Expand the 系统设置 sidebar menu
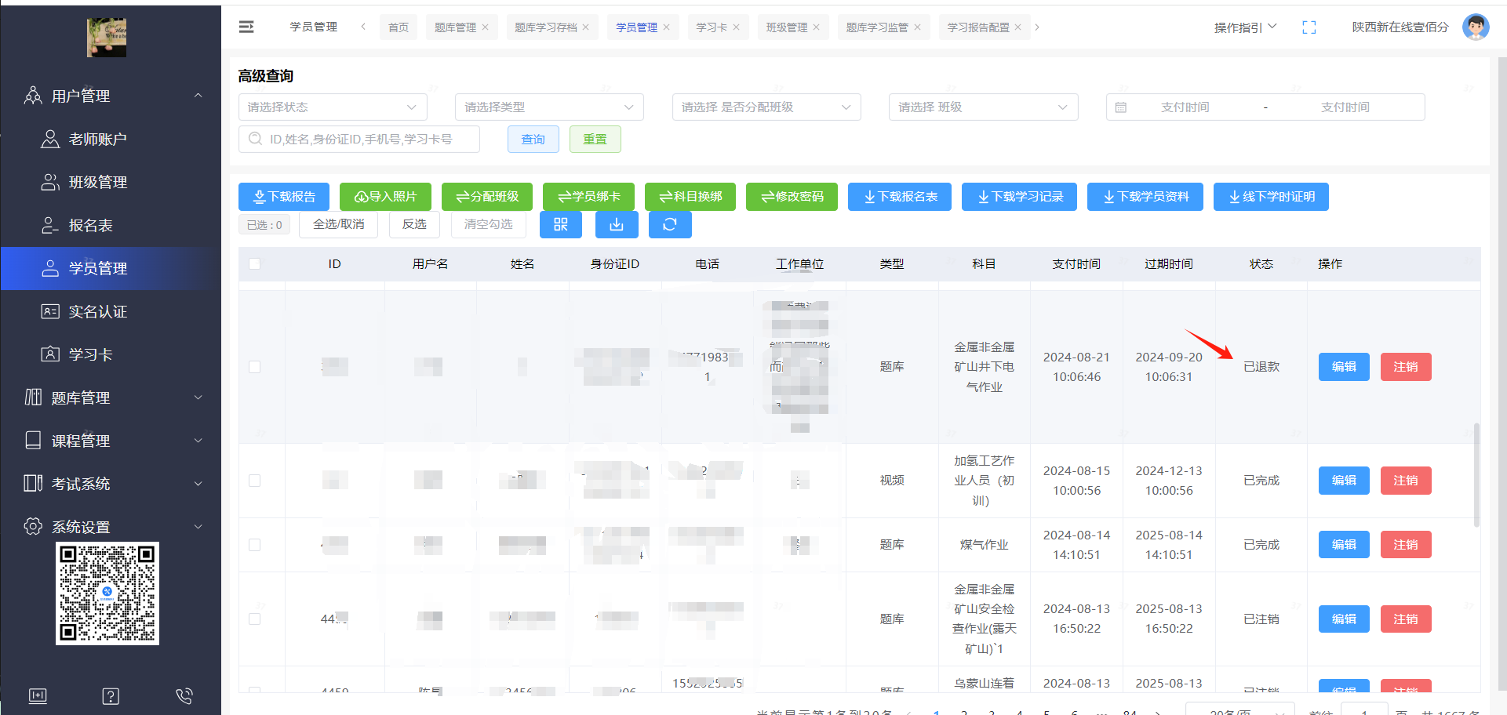Image resolution: width=1507 pixels, height=715 pixels. (111, 527)
